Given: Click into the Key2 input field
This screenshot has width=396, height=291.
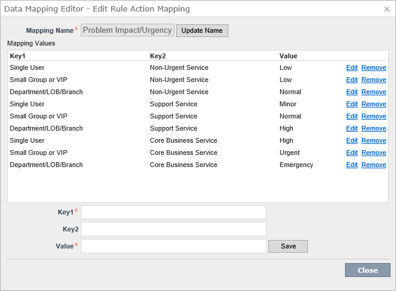Looking at the screenshot, I should point(174,229).
